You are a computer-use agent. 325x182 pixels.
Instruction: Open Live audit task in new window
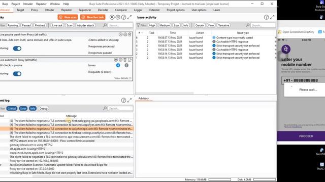130,60
